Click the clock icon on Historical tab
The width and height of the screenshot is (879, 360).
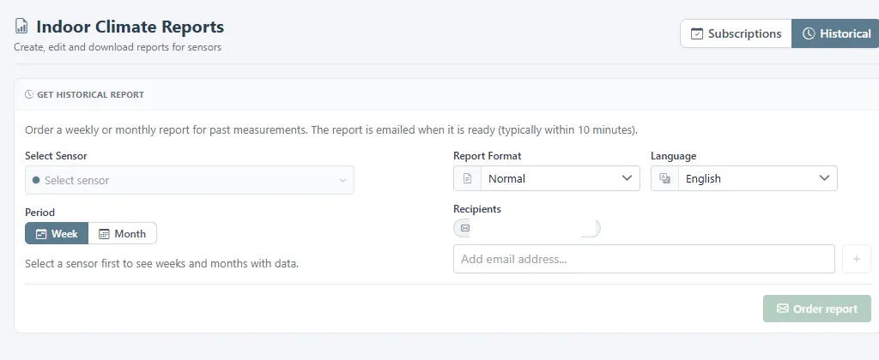[809, 33]
